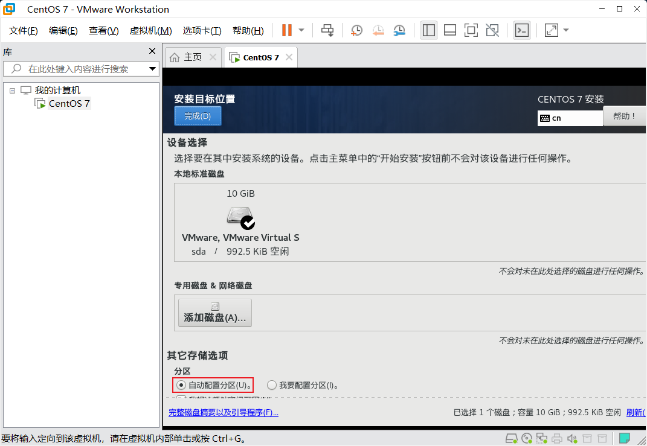Click the VMware Workstation title bar logo
The image size is (647, 446).
click(9, 8)
